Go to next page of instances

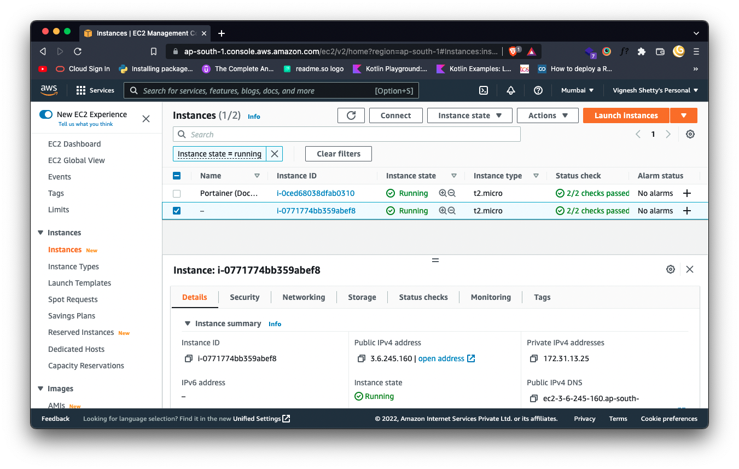pos(668,134)
